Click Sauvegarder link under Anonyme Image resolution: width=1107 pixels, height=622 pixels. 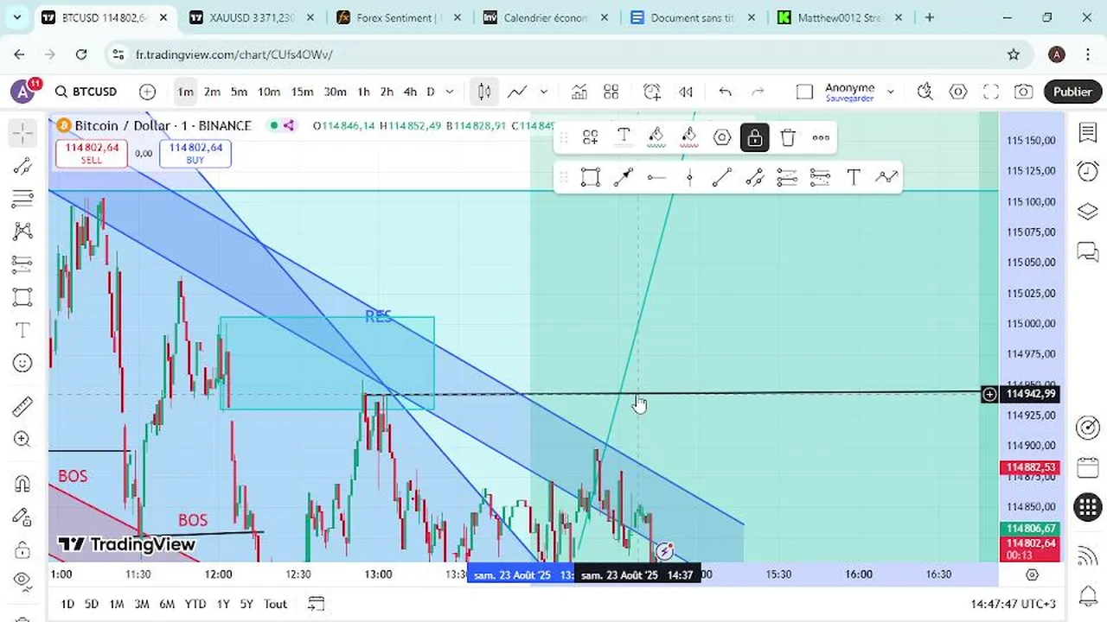(849, 98)
